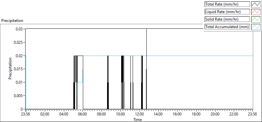262x122 pixels.
Task: Select the Total Rate (mm/hr) legend label
Action: click(x=227, y=4)
